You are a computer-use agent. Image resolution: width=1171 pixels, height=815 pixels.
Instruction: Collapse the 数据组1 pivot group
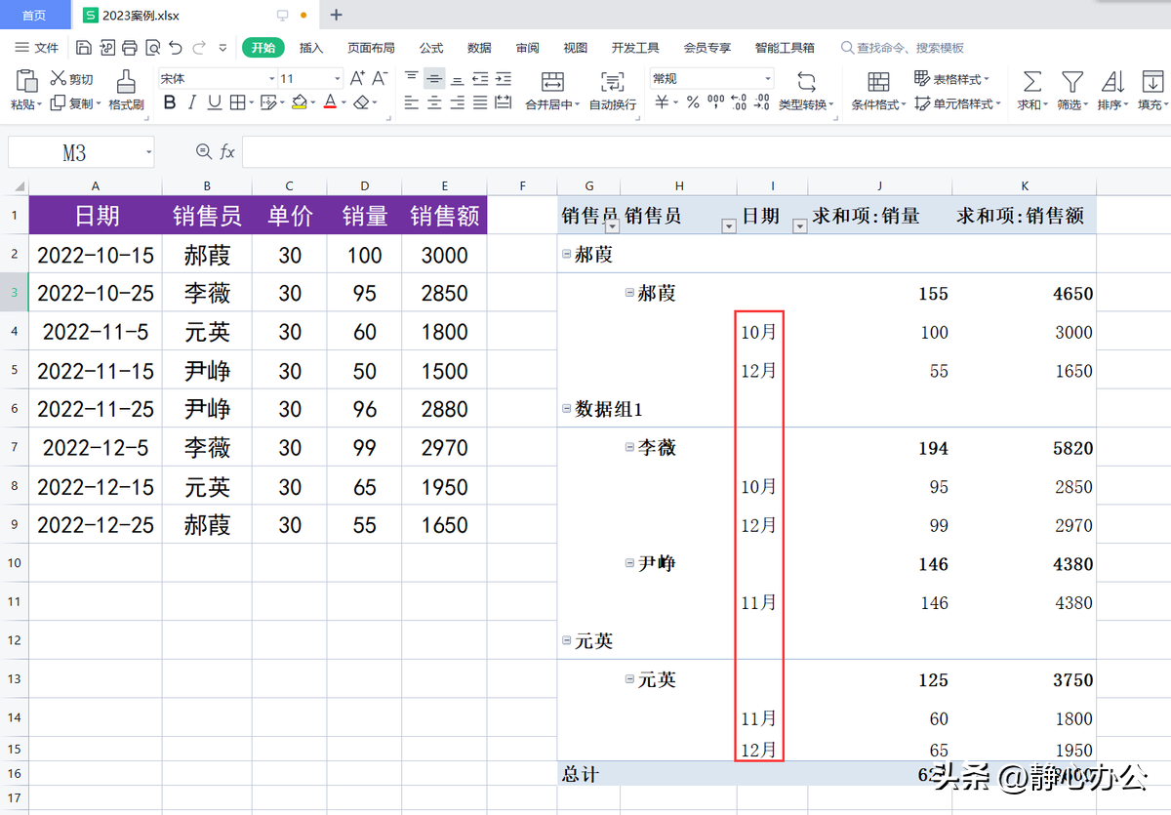click(x=567, y=409)
